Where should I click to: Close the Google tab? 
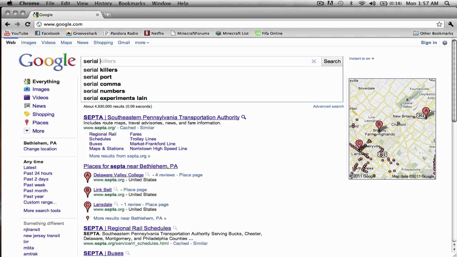pos(97,15)
